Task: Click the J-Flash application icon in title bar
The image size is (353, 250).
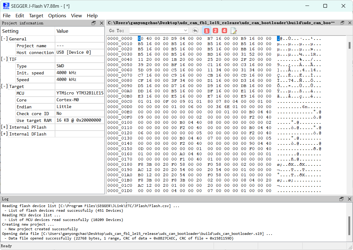Action: pos(6,6)
